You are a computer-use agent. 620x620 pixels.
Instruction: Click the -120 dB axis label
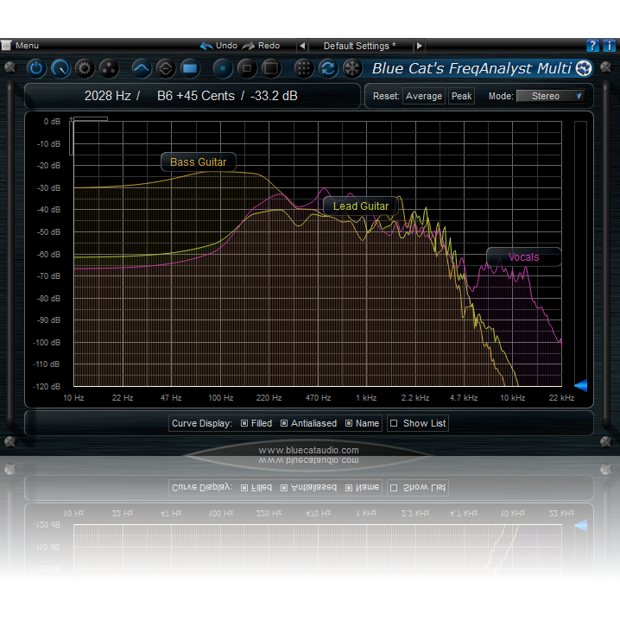click(47, 386)
